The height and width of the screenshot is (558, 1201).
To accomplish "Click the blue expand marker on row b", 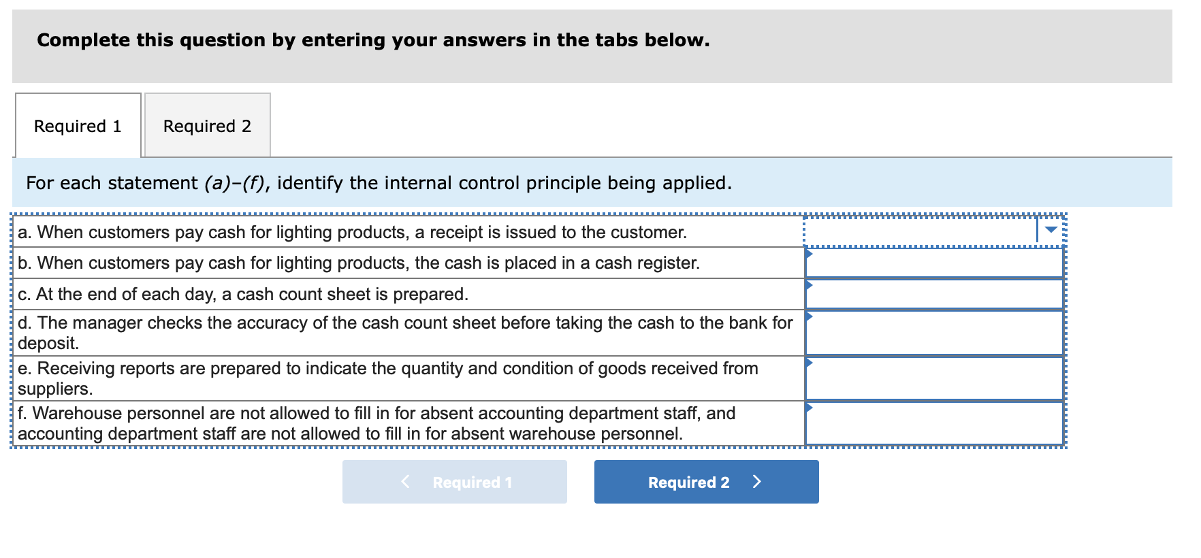I will (810, 253).
